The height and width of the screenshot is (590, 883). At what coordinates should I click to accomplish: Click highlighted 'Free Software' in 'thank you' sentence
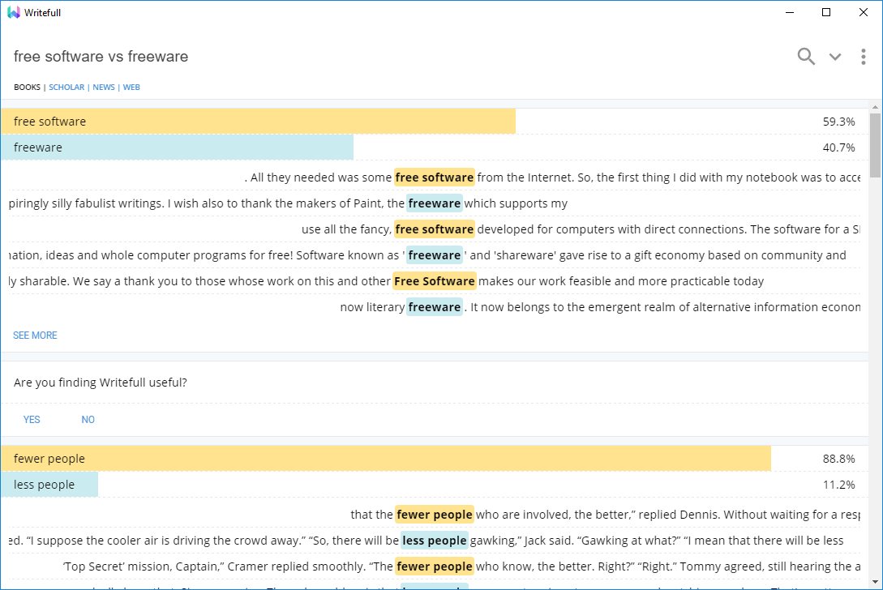[x=434, y=281]
